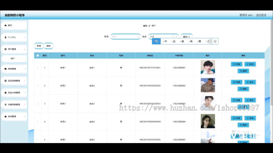Open 详情 for row 账号4

click(x=236, y=118)
